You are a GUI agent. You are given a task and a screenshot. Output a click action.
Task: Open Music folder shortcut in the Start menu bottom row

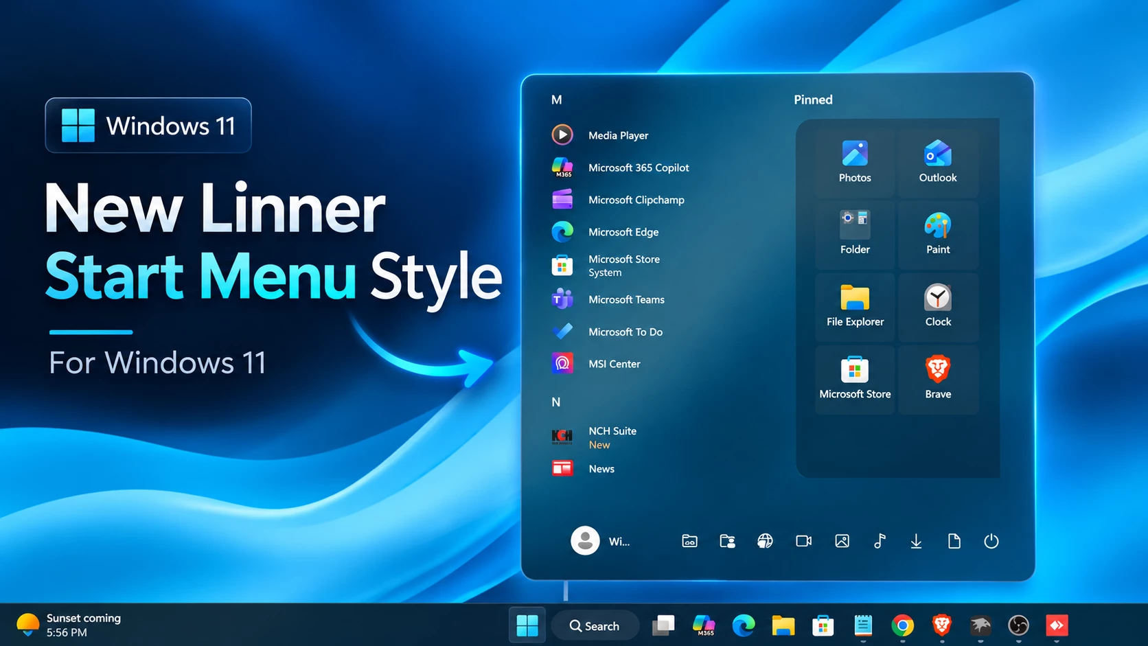pos(880,541)
